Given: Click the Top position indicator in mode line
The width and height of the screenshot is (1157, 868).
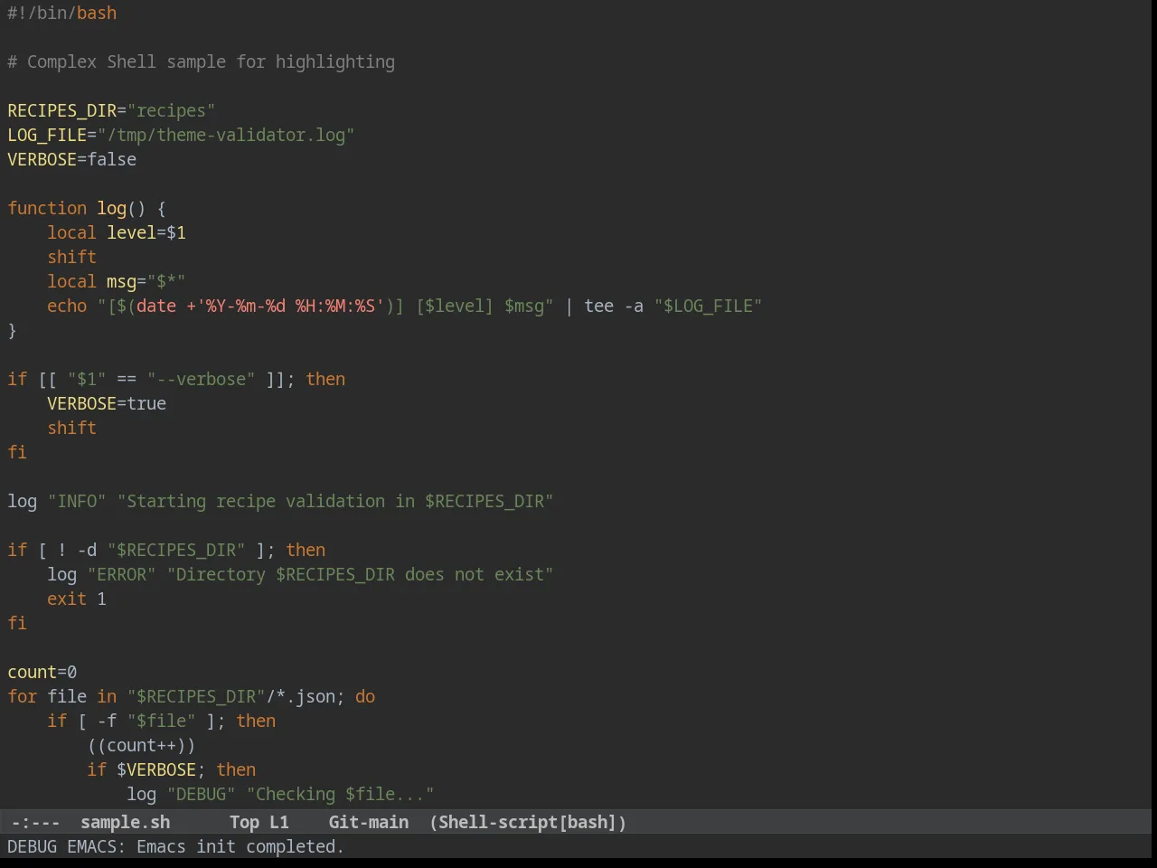Looking at the screenshot, I should (244, 822).
